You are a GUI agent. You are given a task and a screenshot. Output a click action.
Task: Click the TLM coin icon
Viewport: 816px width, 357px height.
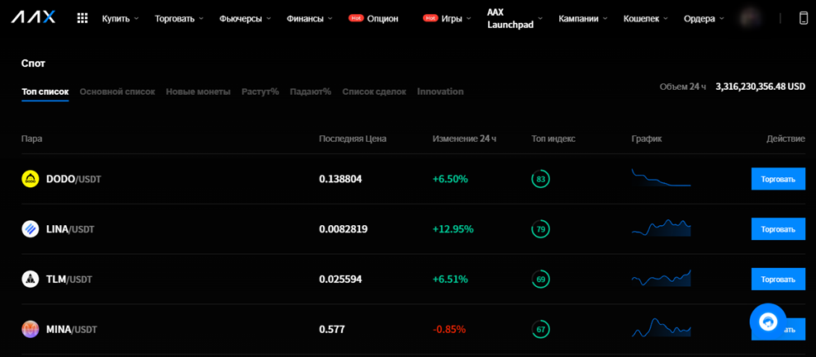[x=31, y=279]
